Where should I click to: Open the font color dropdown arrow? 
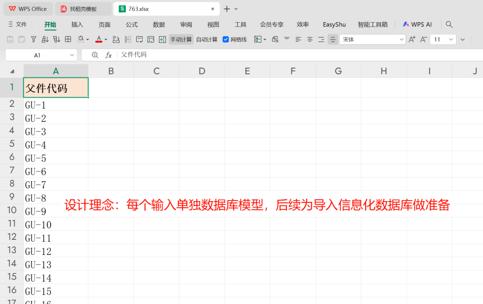click(106, 40)
